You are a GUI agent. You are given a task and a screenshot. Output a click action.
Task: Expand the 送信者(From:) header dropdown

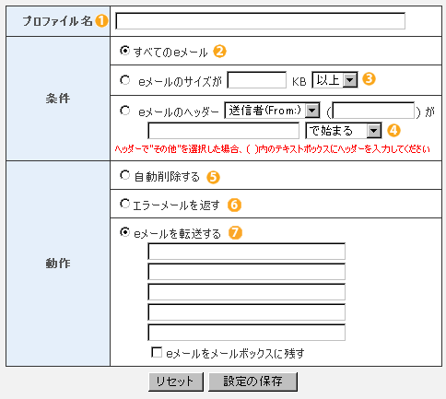pos(273,111)
